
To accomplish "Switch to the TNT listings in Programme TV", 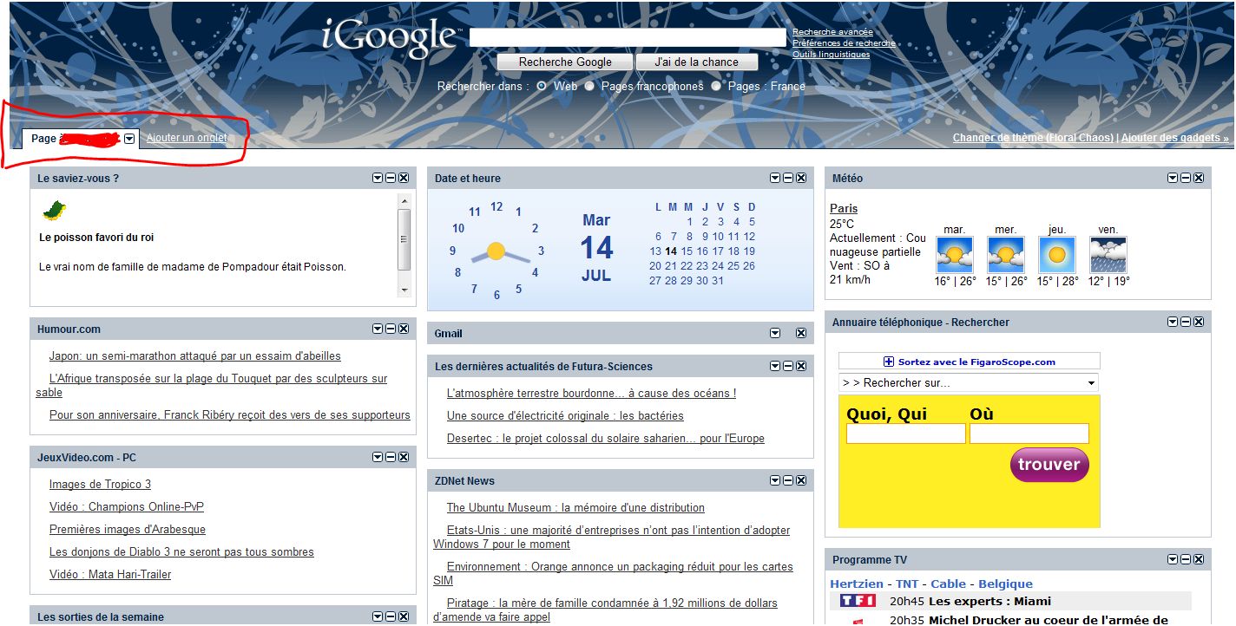I will [x=907, y=584].
